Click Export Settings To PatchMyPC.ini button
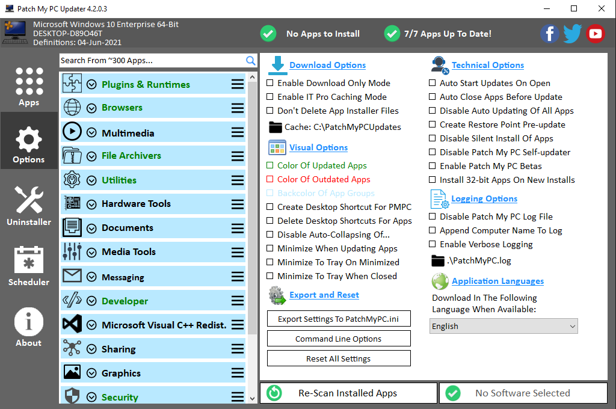This screenshot has height=409, width=616. (338, 319)
